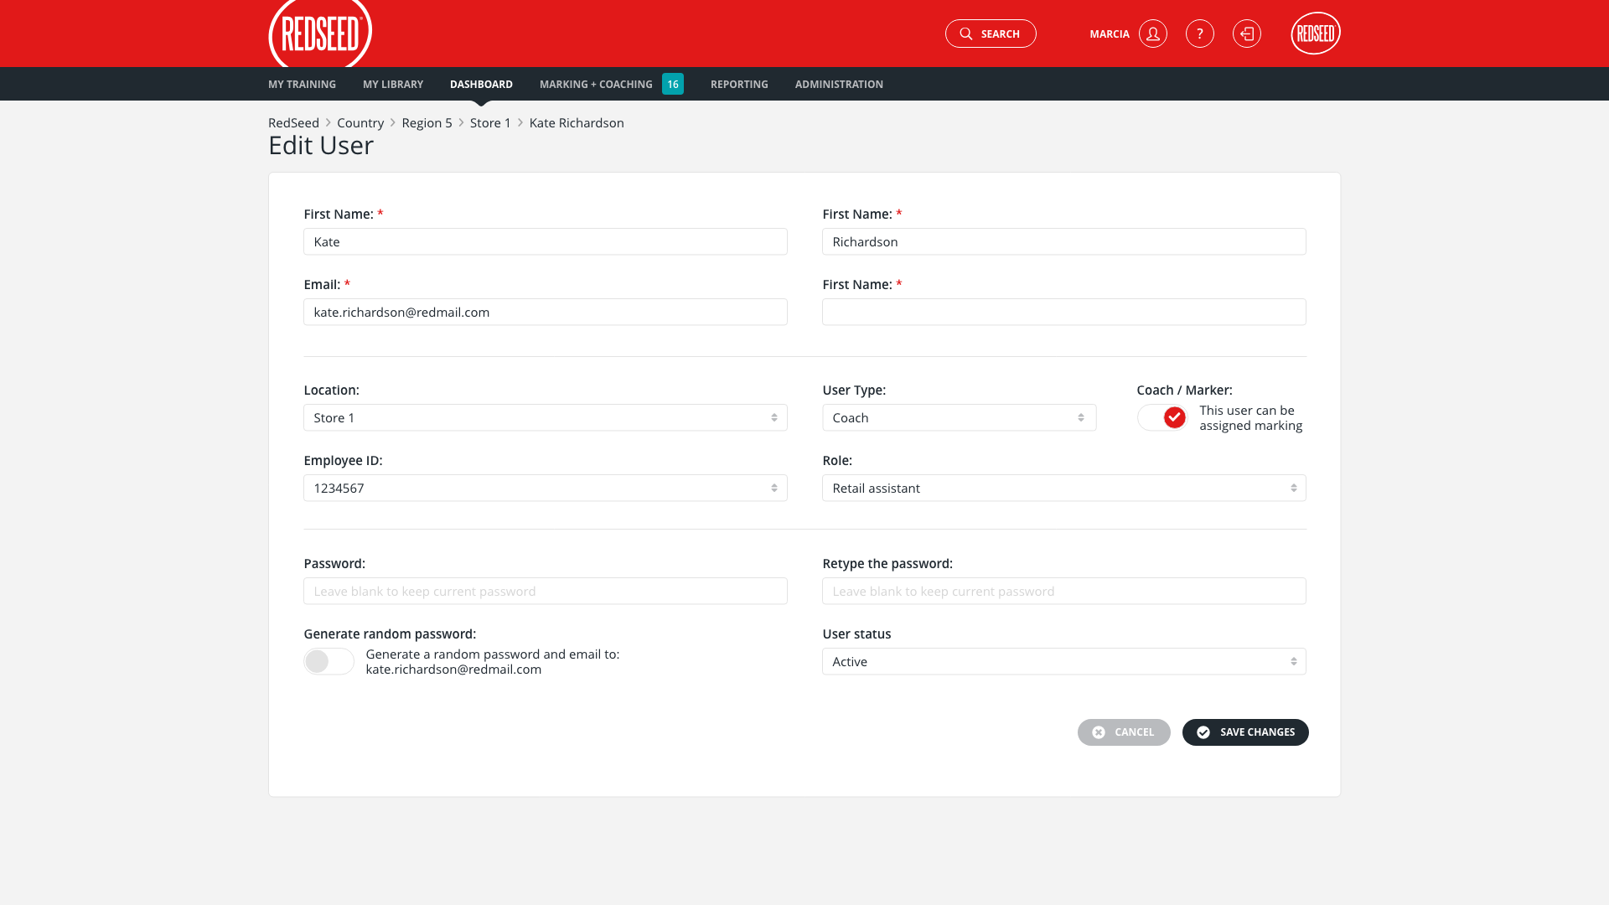
Task: Open the Reporting menu item
Action: click(x=738, y=84)
